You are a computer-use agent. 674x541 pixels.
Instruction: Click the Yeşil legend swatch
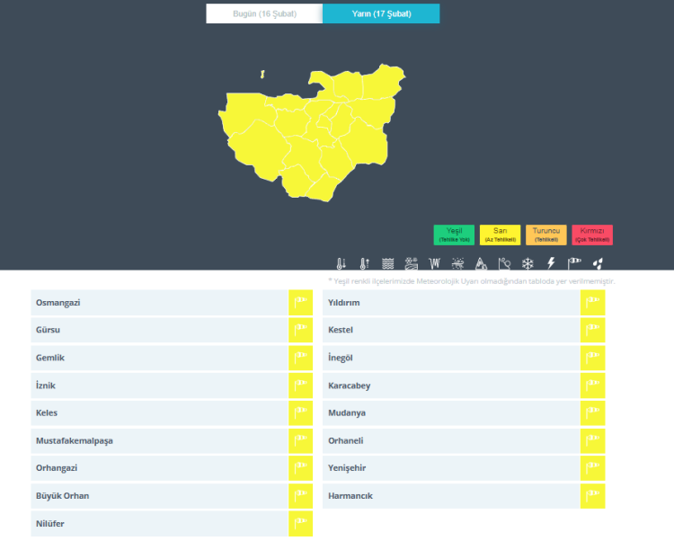click(454, 235)
